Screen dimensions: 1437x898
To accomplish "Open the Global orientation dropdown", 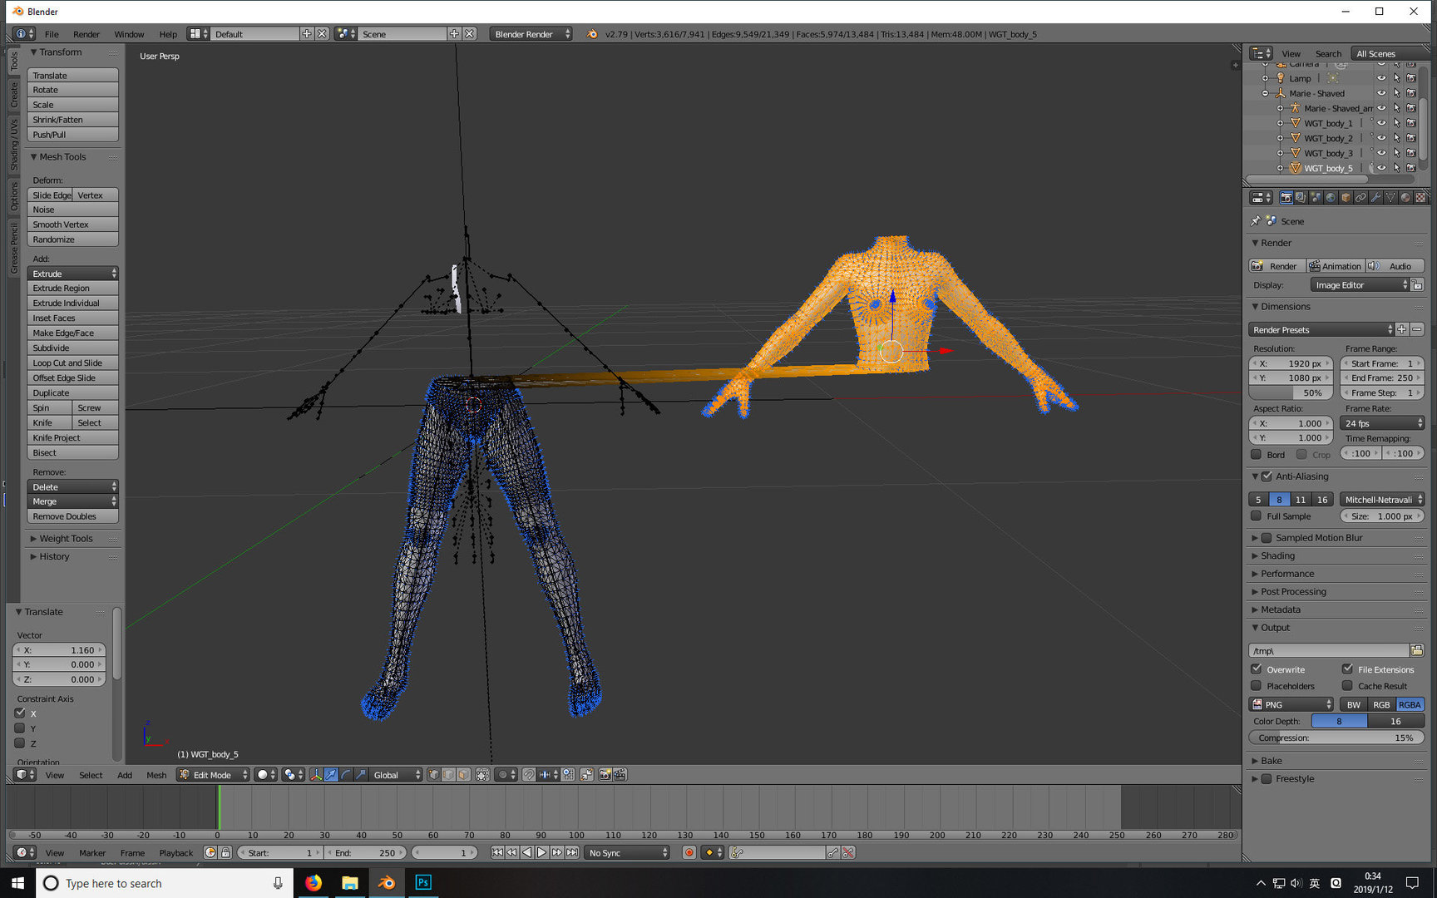I will [x=397, y=775].
